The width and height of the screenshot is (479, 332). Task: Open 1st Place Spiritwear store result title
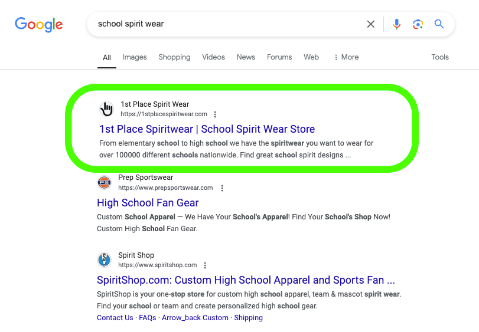click(207, 129)
